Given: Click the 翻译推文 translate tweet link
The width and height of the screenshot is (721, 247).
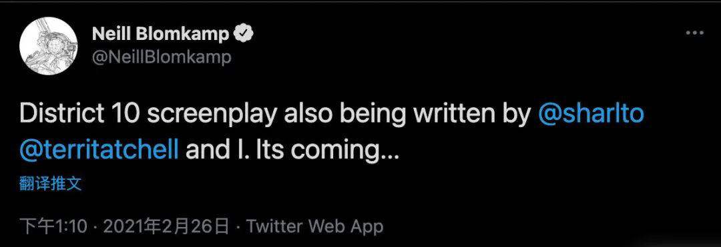Looking at the screenshot, I should tap(51, 184).
